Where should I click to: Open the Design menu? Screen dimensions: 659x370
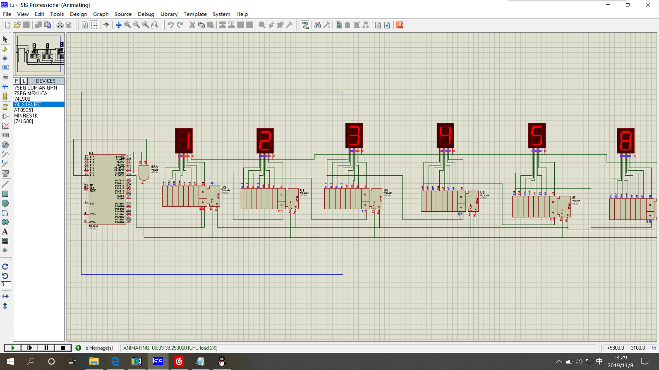78,14
